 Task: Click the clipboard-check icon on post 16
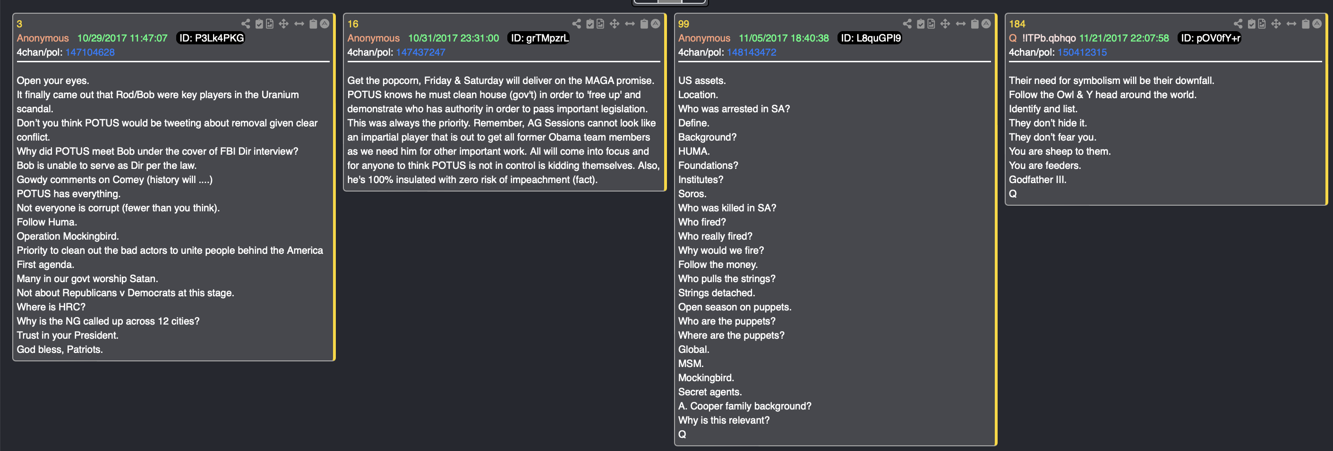tap(590, 24)
